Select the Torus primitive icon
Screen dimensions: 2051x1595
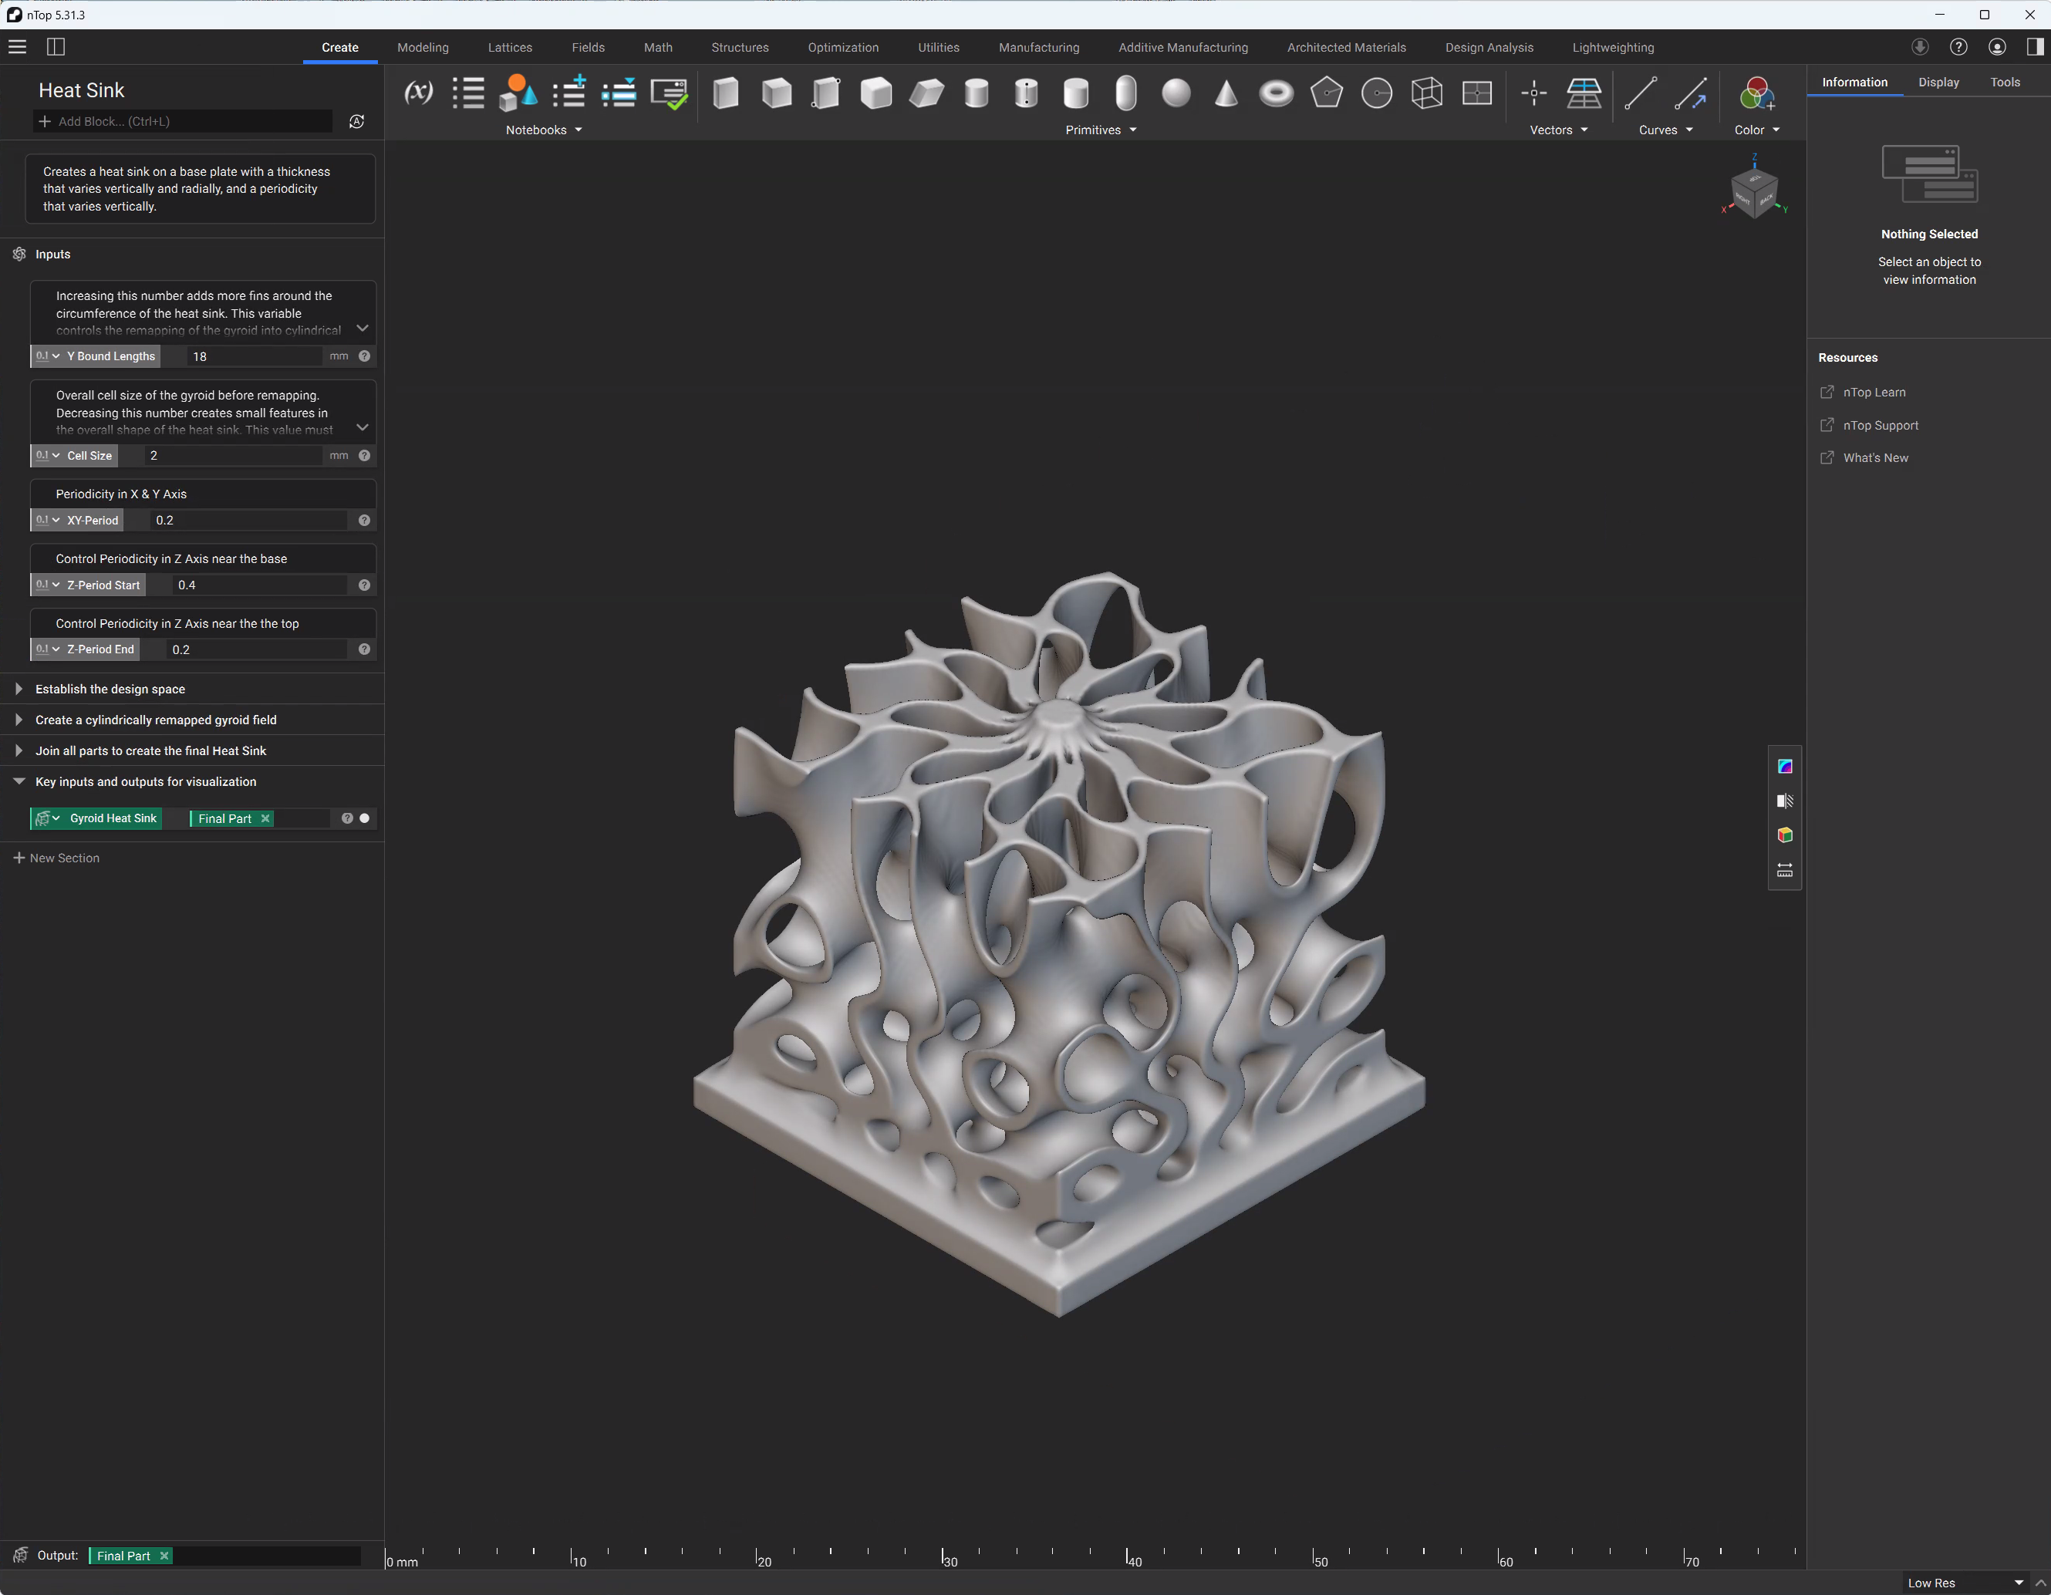[1277, 93]
